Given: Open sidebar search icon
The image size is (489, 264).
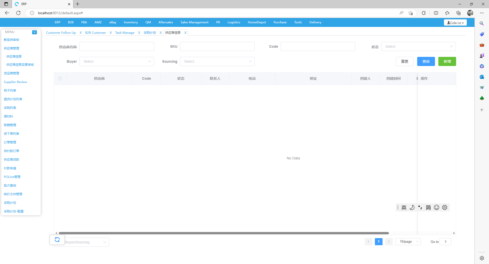Looking at the screenshot, I should pos(482,23).
